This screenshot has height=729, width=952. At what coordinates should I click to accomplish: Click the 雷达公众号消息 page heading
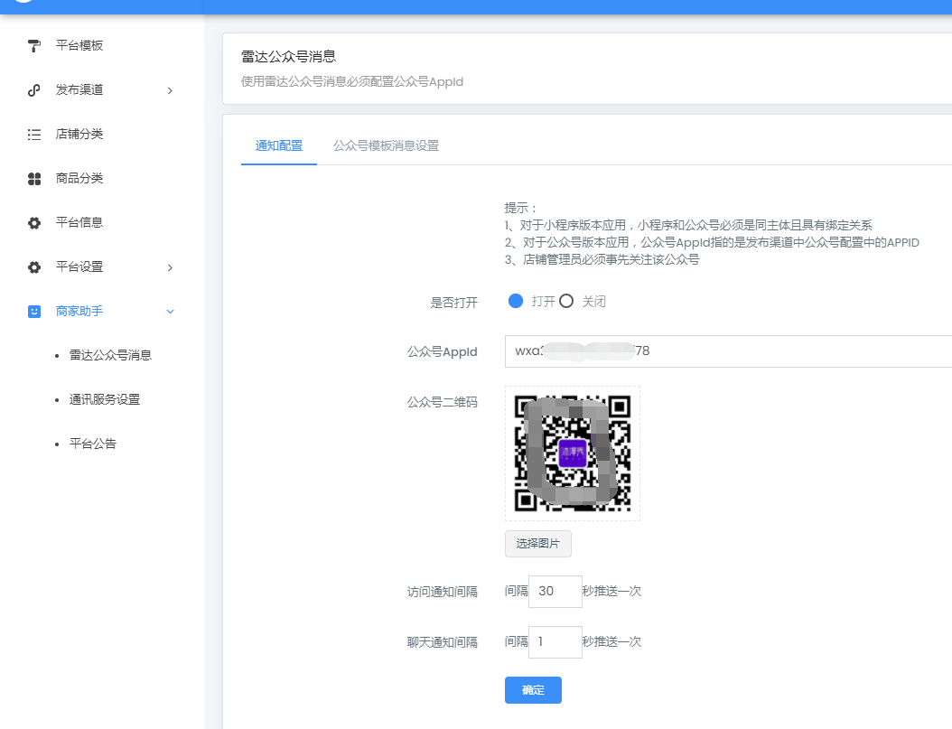[x=288, y=56]
